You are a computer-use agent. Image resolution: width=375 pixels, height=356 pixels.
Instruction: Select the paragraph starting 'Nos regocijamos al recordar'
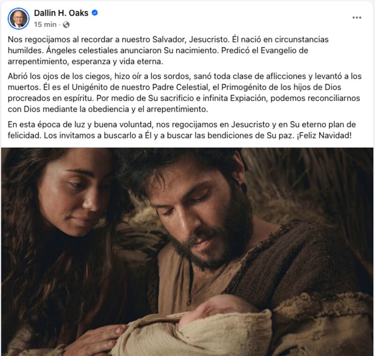[168, 50]
